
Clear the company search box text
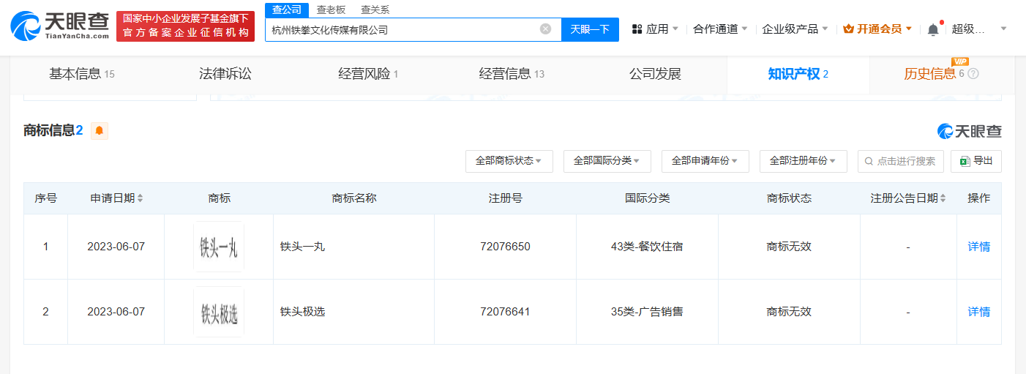(x=545, y=29)
